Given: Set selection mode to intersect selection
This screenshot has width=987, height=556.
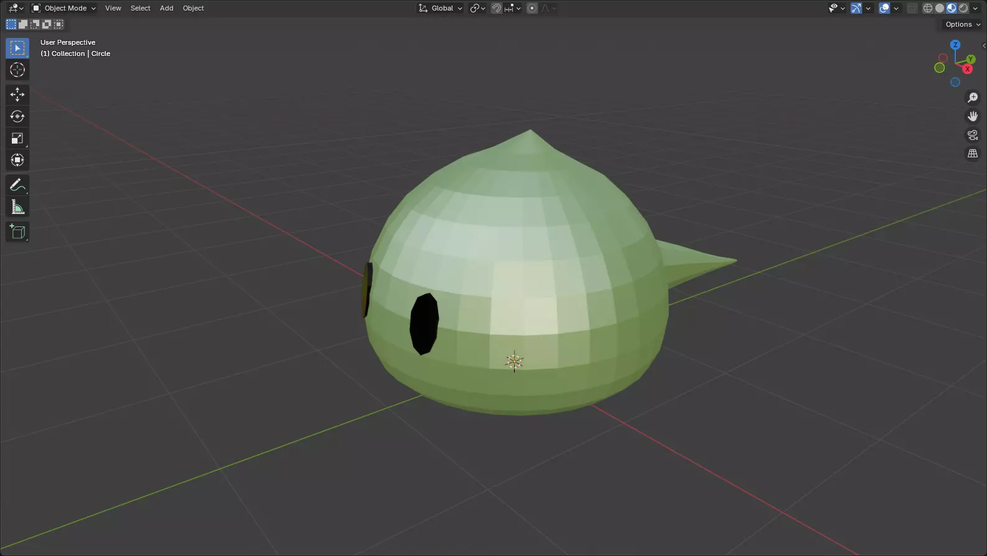Looking at the screenshot, I should pyautogui.click(x=58, y=24).
